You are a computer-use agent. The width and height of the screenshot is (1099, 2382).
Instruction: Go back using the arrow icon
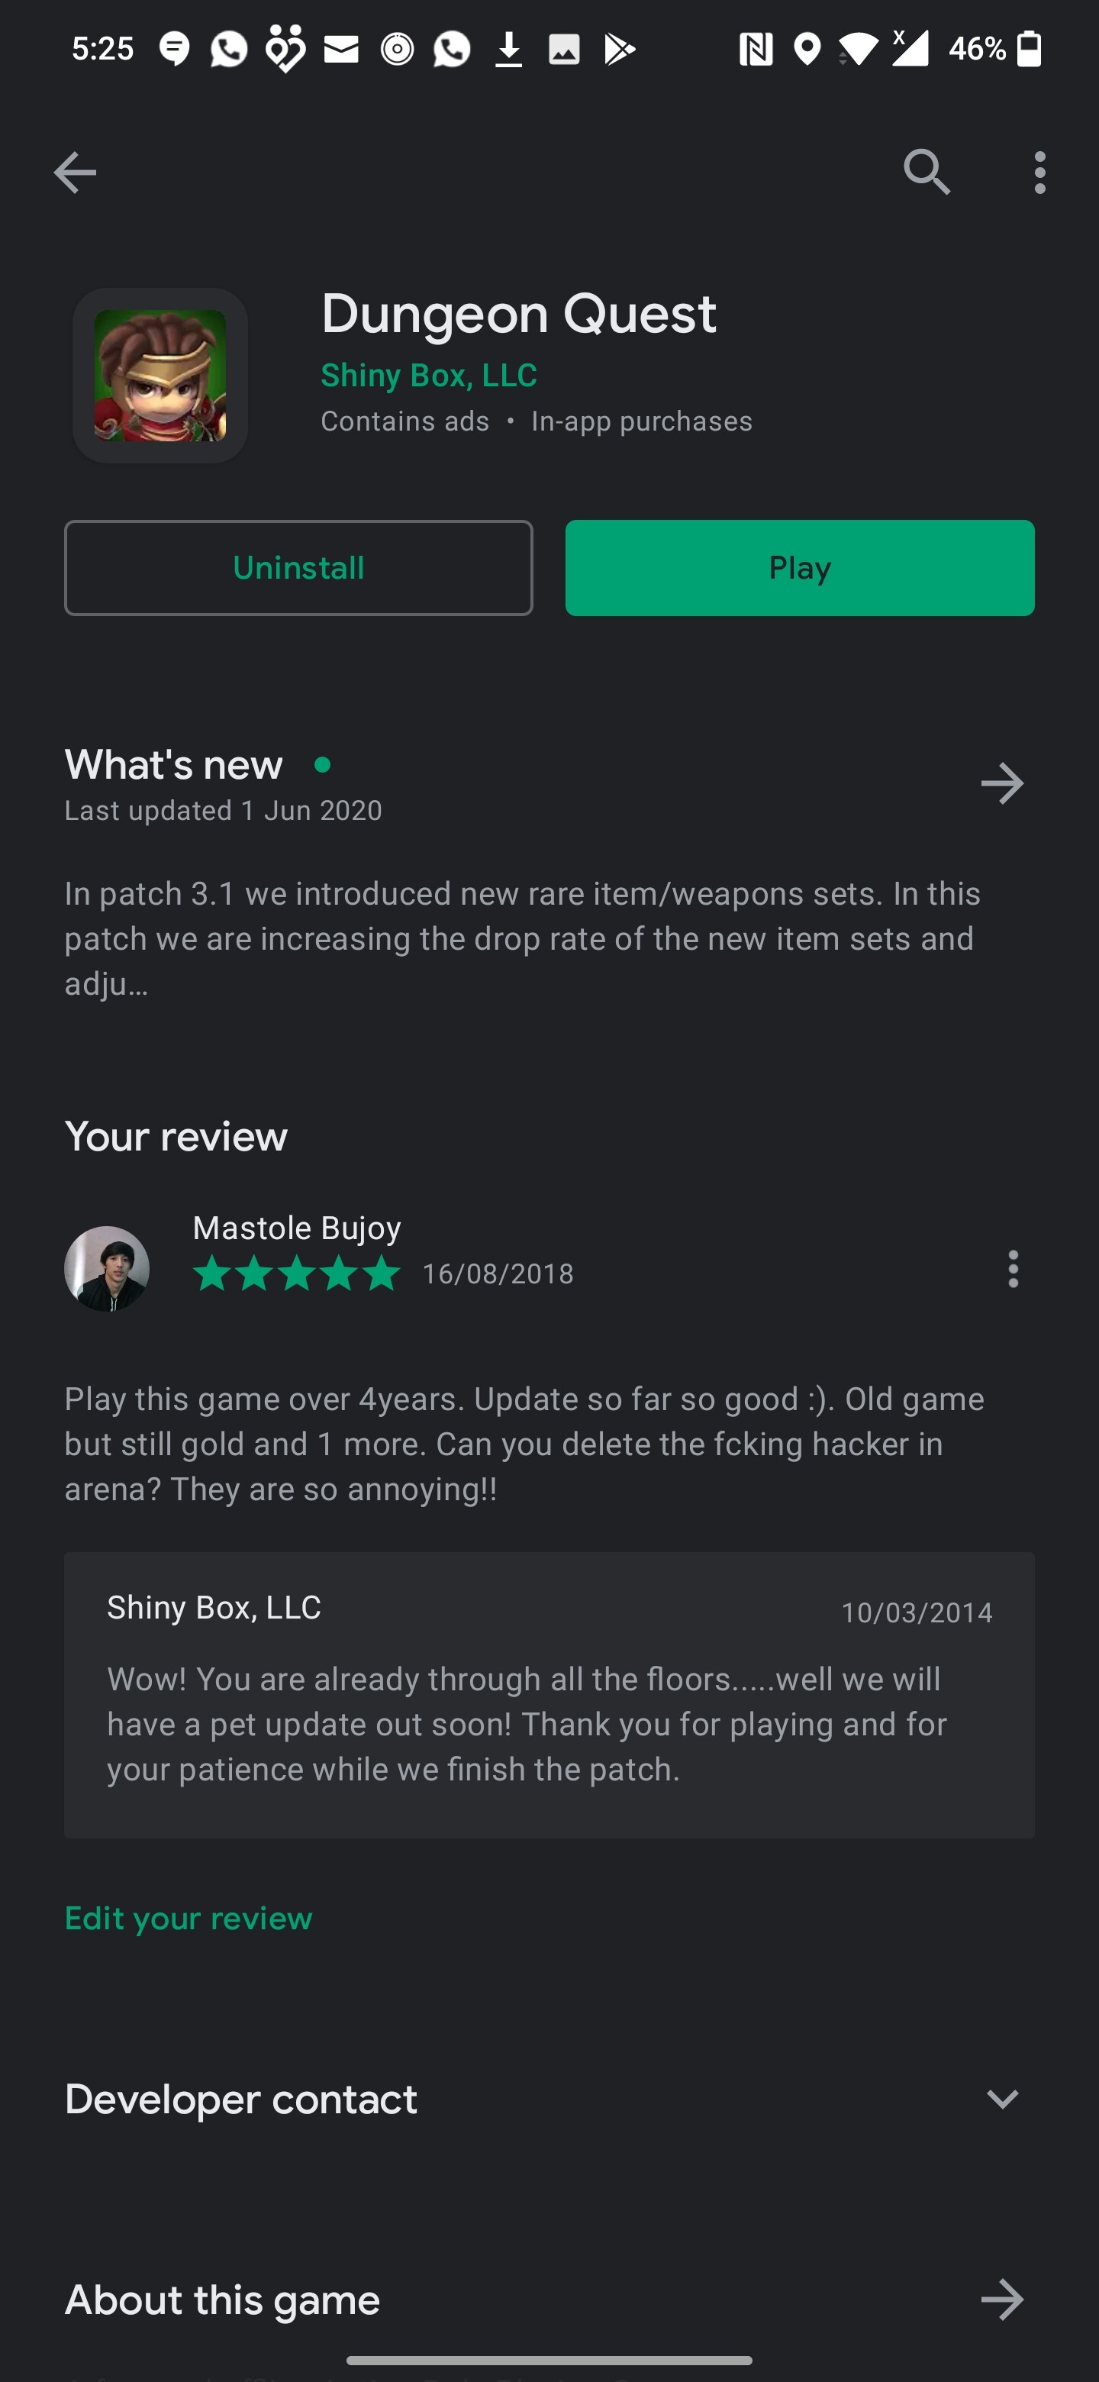[x=75, y=173]
